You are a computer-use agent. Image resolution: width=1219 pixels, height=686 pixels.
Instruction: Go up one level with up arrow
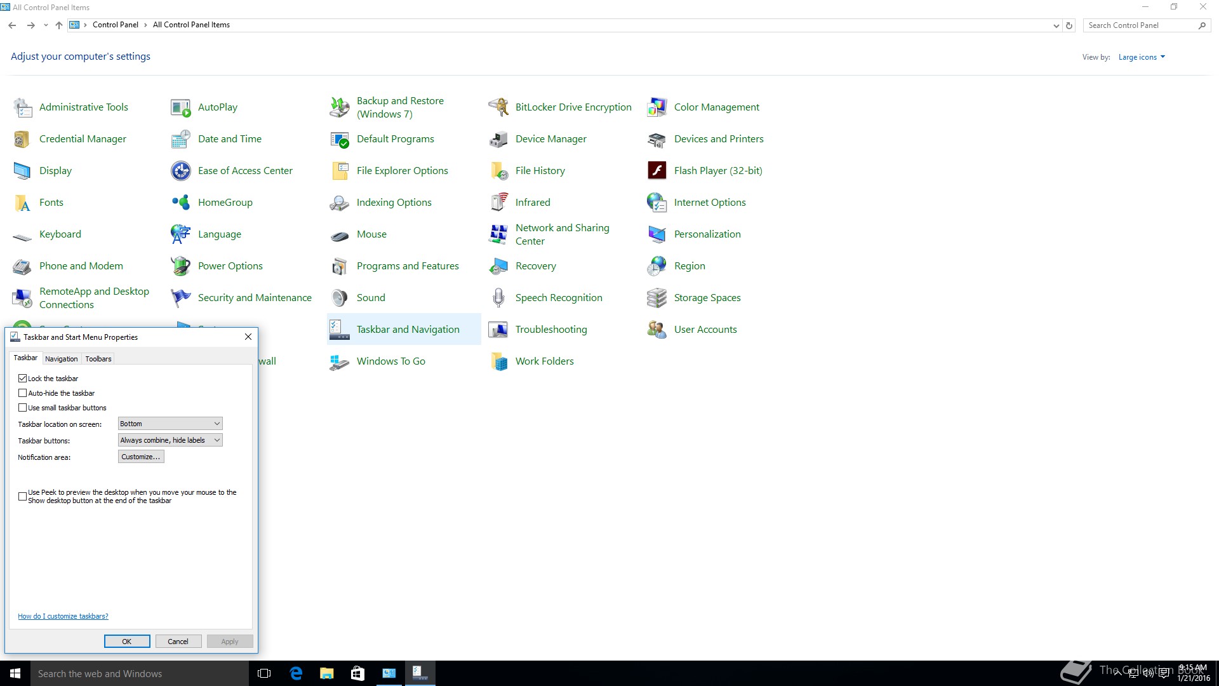click(x=59, y=25)
